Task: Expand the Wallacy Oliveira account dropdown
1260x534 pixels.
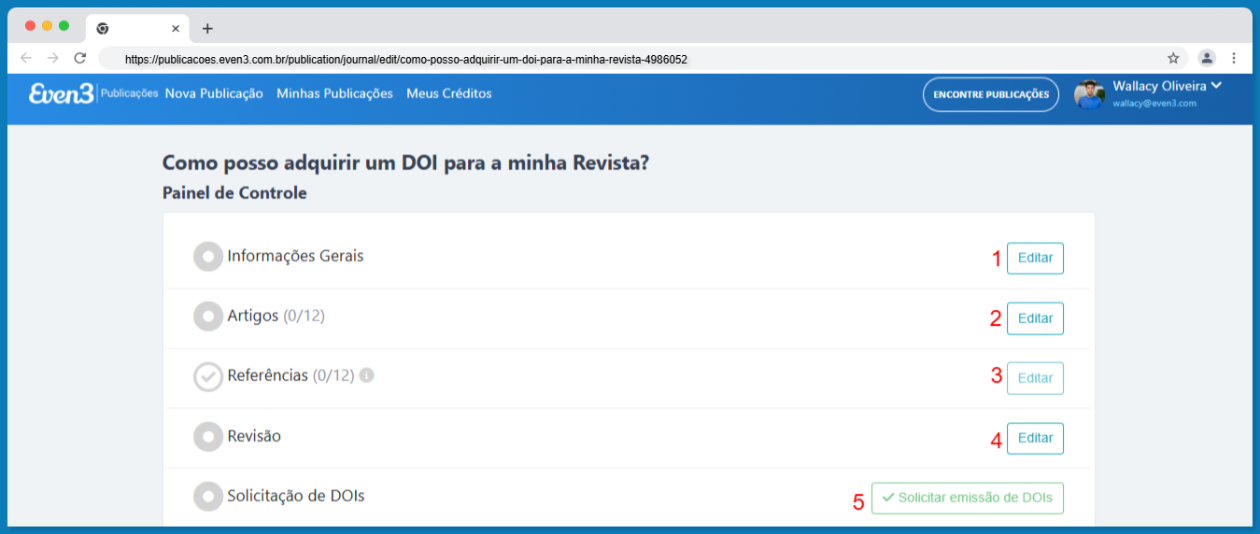Action: [1216, 86]
